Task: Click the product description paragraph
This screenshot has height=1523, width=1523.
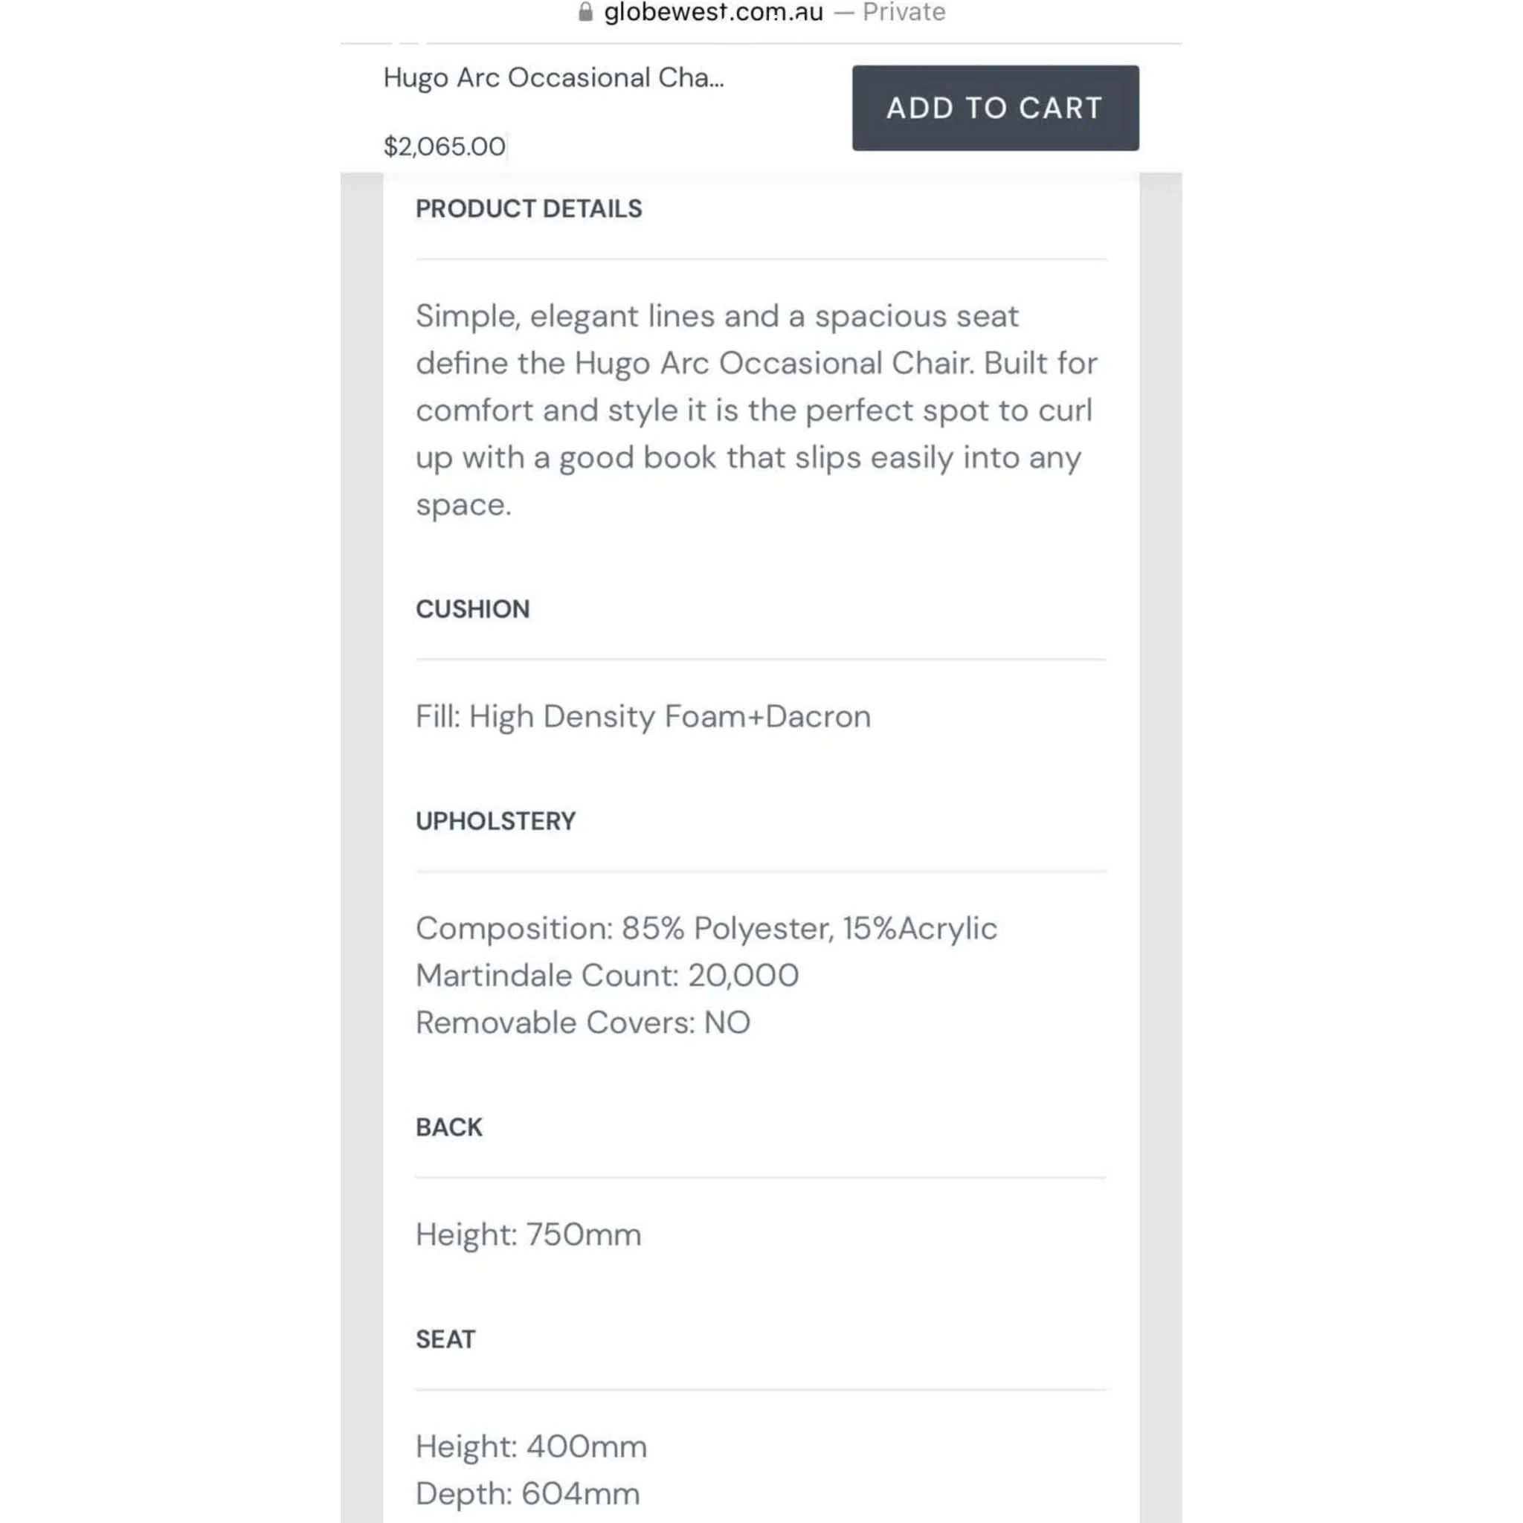Action: point(757,410)
